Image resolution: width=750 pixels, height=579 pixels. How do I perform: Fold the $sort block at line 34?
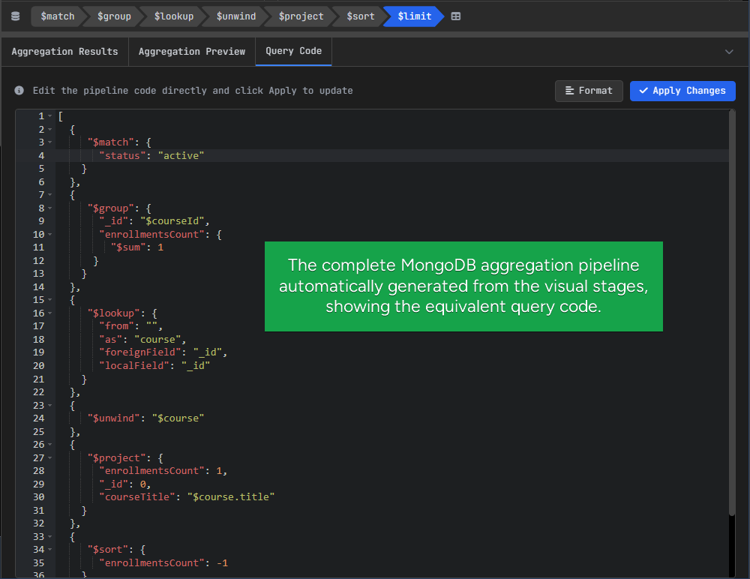pyautogui.click(x=49, y=550)
